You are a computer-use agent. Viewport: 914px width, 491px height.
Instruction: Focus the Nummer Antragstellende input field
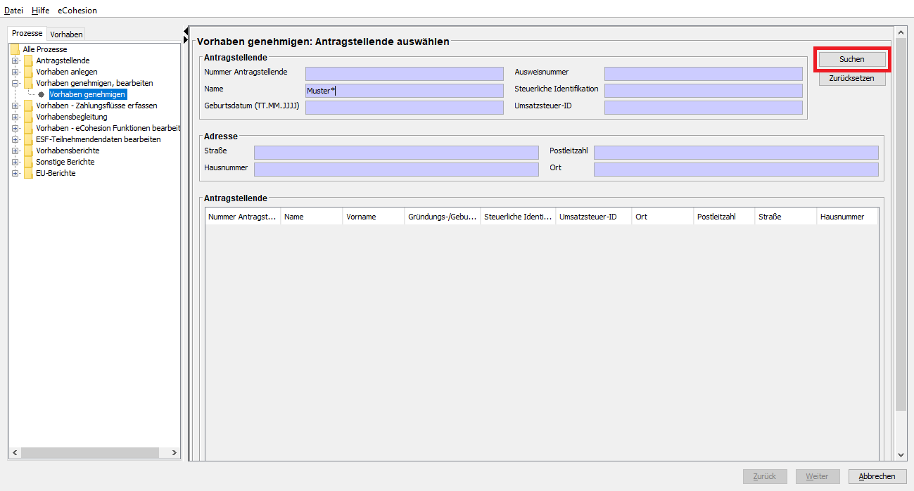(405, 74)
